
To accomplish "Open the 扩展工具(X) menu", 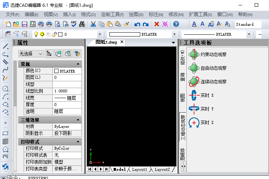I will point(200,15).
